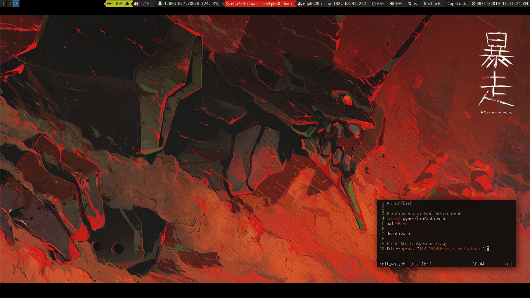
Task: Click the vim cursor block at end of line 10
Action: coord(488,249)
